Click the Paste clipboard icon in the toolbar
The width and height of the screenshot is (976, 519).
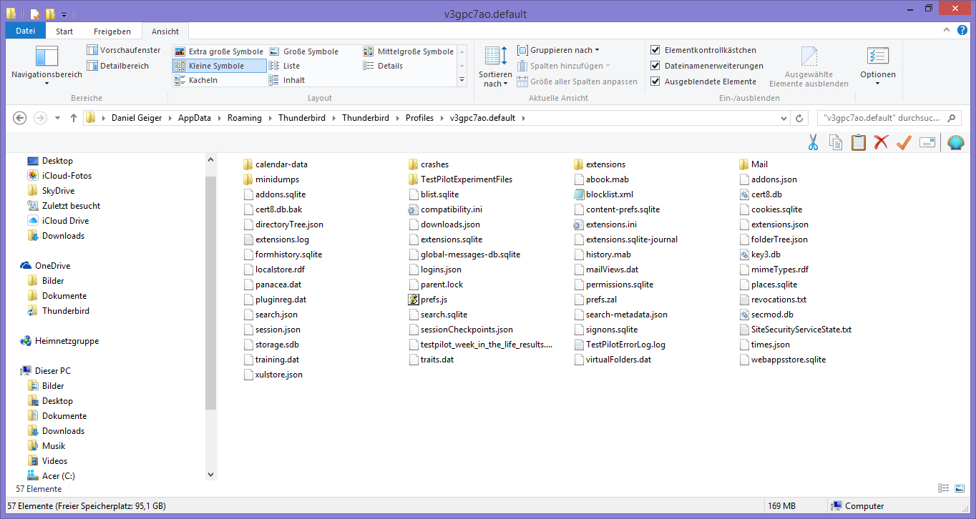click(858, 142)
